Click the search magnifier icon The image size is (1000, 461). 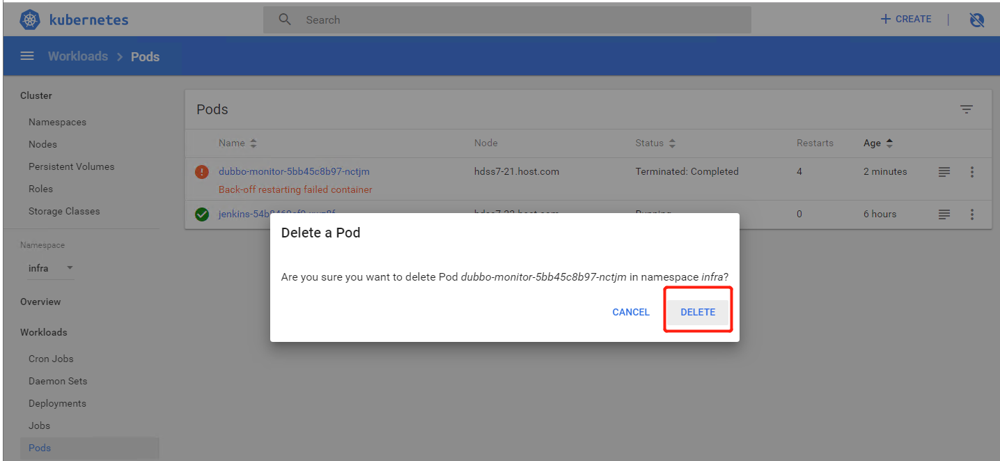tap(285, 19)
